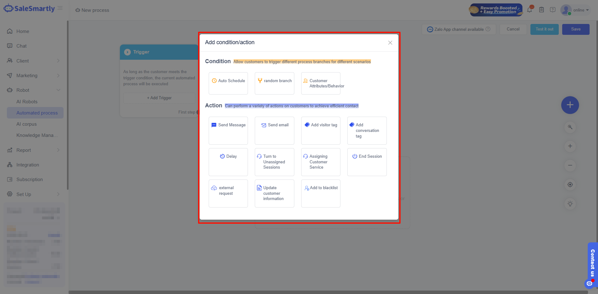
Task: Choose the random branch condition
Action: (274, 83)
